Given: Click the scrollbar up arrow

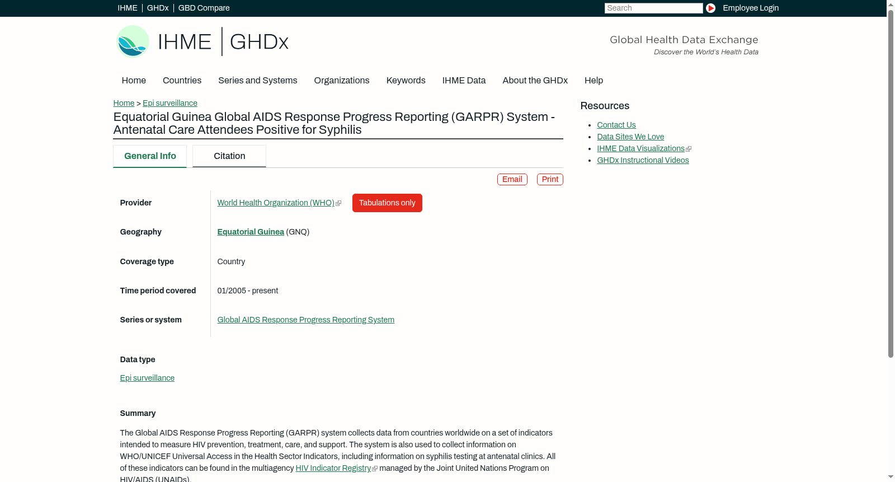Looking at the screenshot, I should pyautogui.click(x=891, y=4).
